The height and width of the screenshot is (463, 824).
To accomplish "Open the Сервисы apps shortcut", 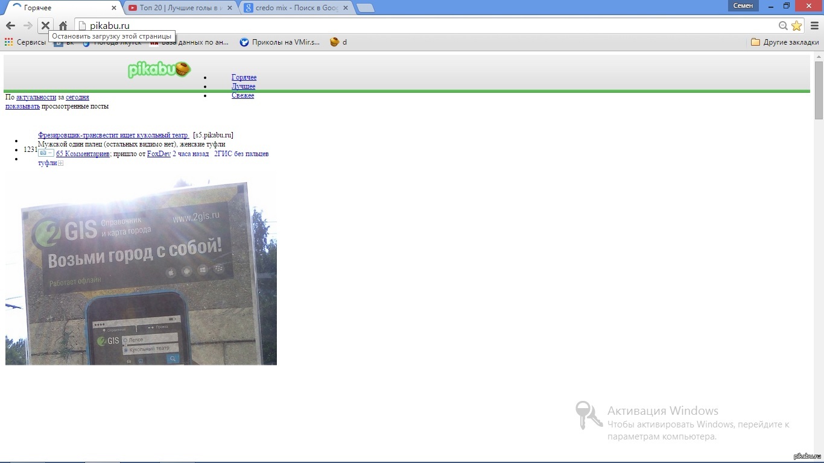I will (25, 42).
